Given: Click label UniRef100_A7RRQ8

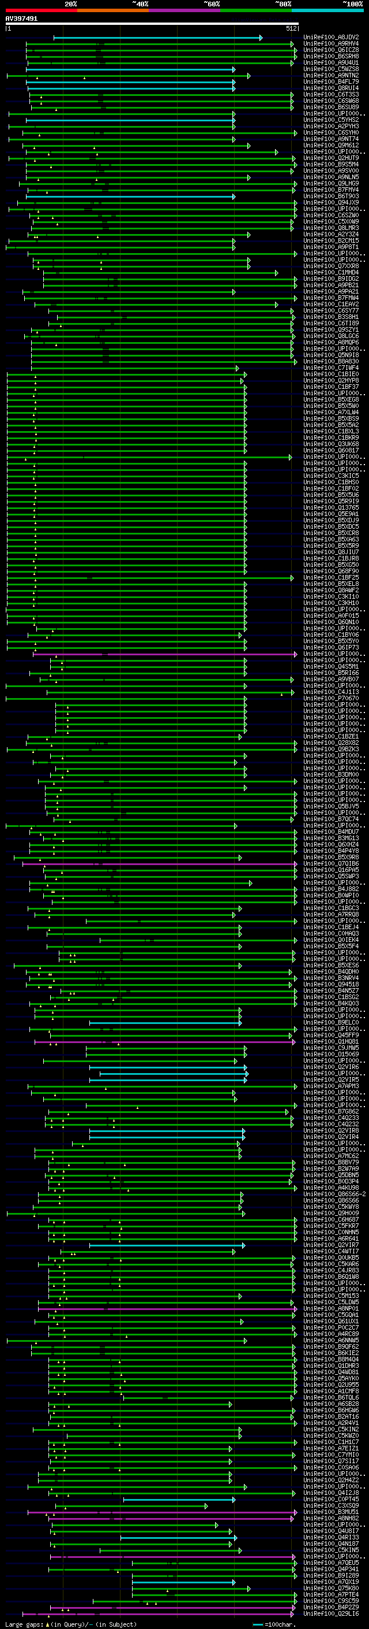Looking at the screenshot, I should (331, 914).
